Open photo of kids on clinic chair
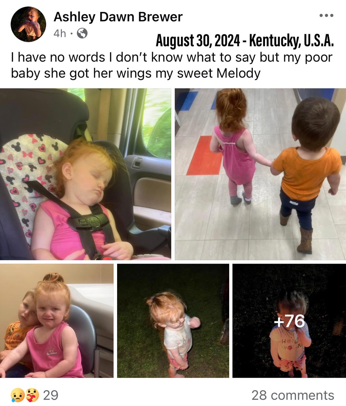 [57, 321]
